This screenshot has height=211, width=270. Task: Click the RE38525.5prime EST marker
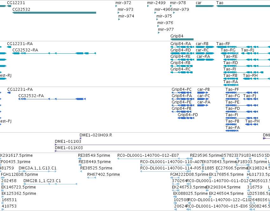click(x=81, y=171)
